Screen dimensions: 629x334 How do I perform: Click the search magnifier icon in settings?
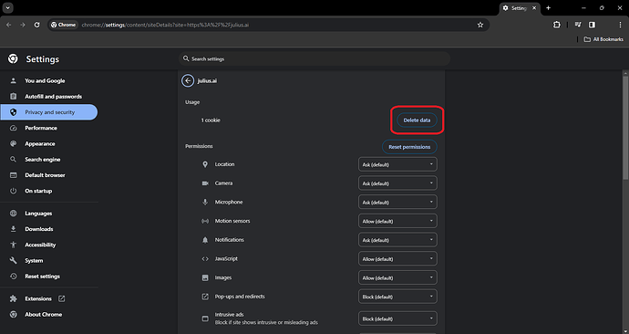(x=186, y=58)
